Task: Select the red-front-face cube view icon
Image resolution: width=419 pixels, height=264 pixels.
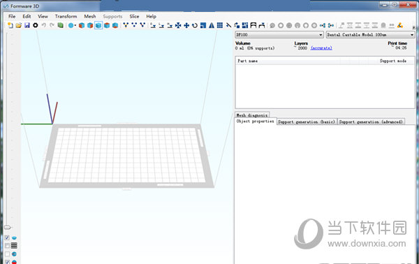Action: click(x=82, y=25)
